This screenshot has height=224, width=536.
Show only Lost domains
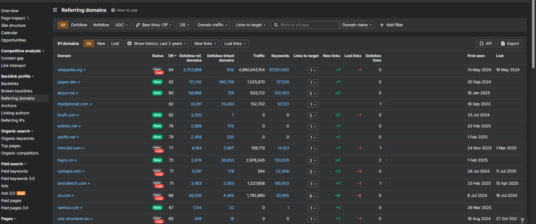coord(115,43)
